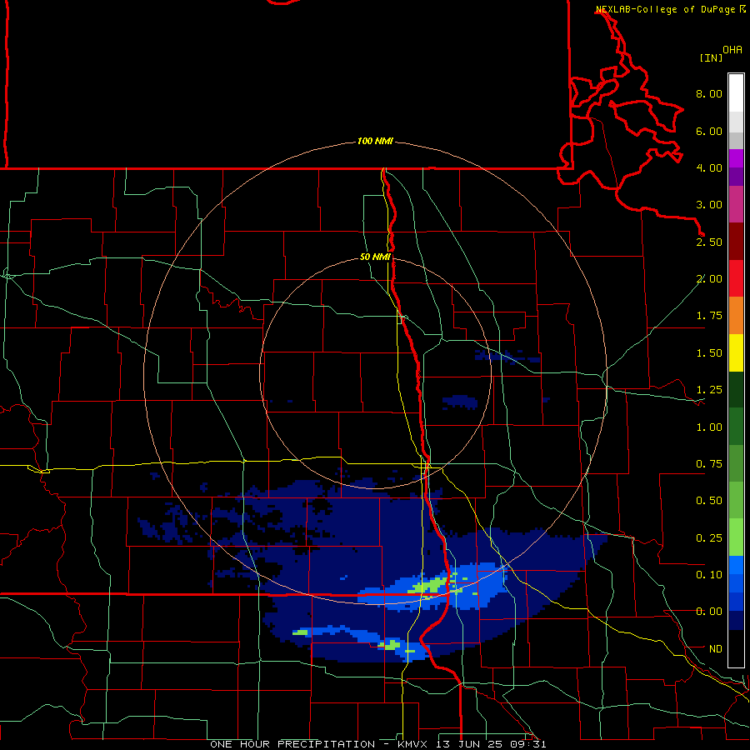Viewport: 750px width, 750px height.
Task: Click the 2.50 legend label
Action: (709, 242)
